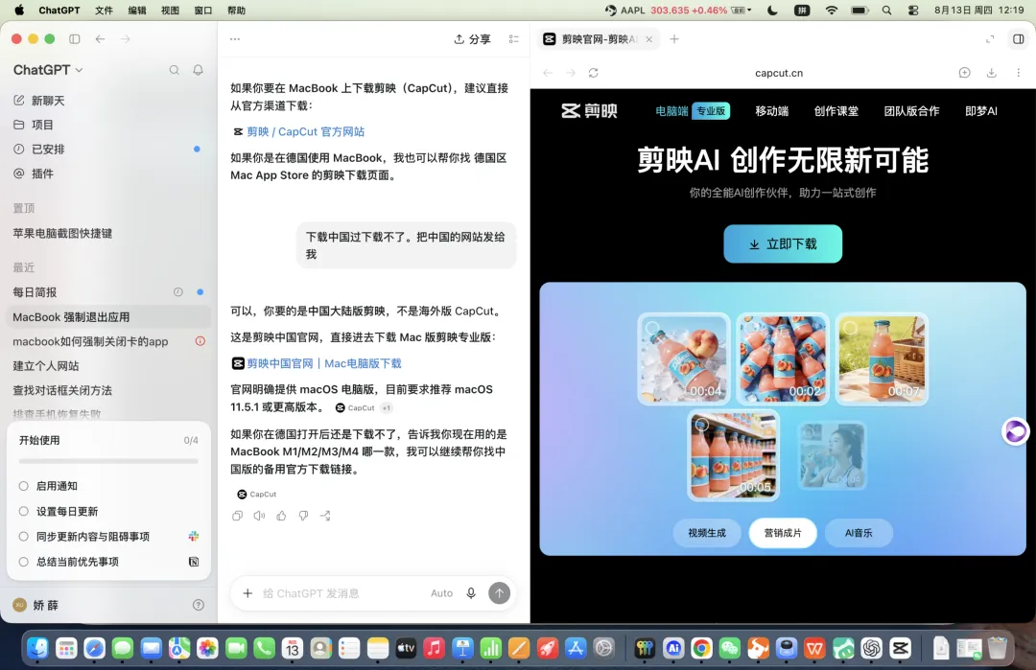Click the 立即下载 button
The height and width of the screenshot is (670, 1036).
[783, 243]
